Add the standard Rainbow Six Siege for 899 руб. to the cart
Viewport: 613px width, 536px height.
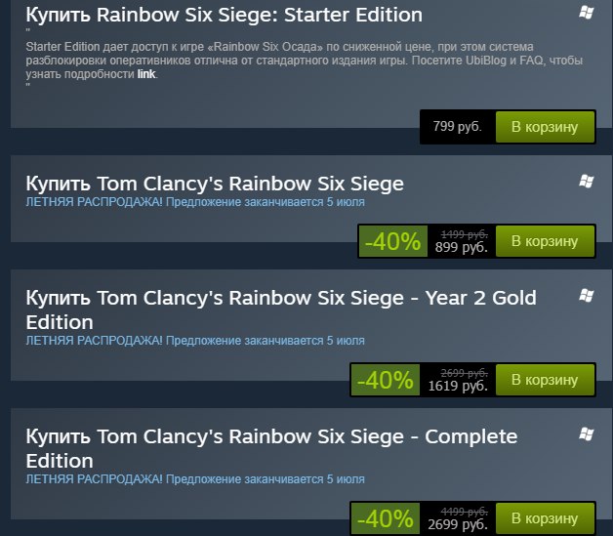click(545, 241)
